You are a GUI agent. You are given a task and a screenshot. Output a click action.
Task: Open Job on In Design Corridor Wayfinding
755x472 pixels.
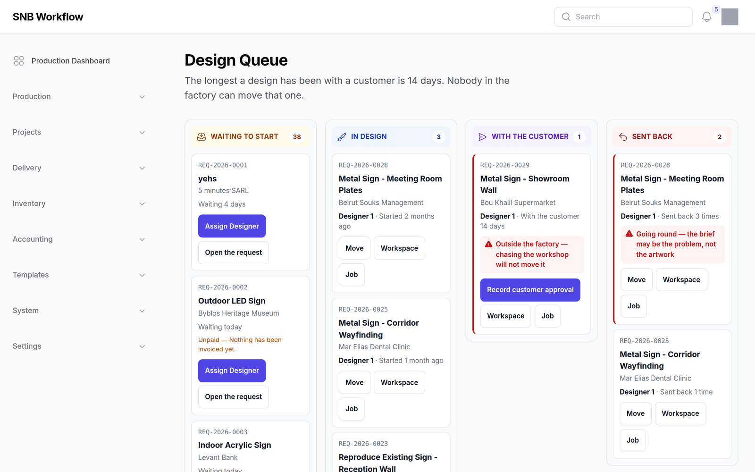[352, 409]
